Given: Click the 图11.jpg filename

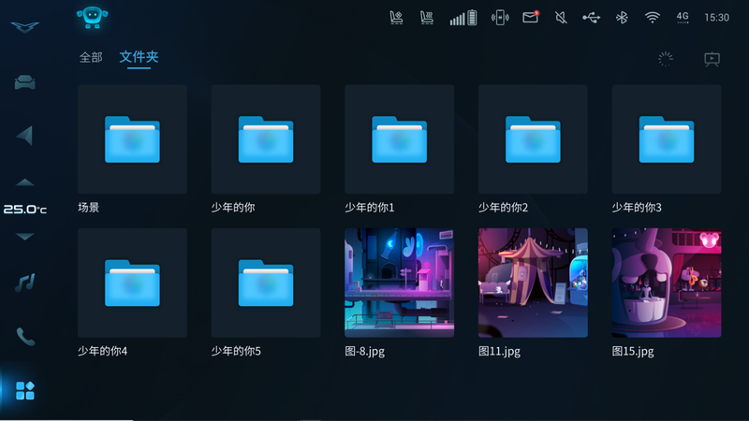Looking at the screenshot, I should [499, 352].
